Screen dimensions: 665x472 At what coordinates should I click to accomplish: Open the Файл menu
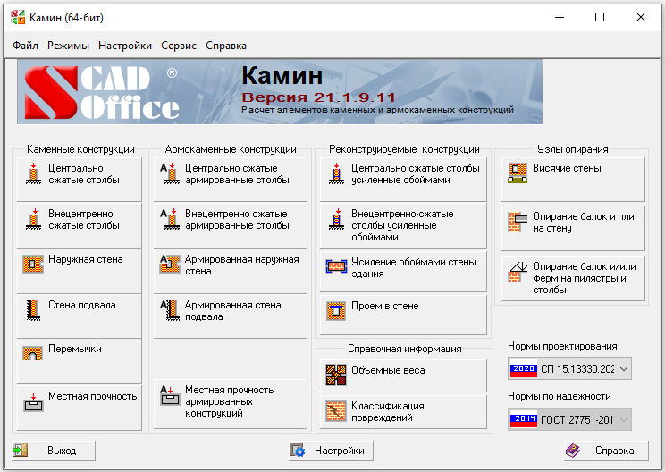click(x=26, y=46)
